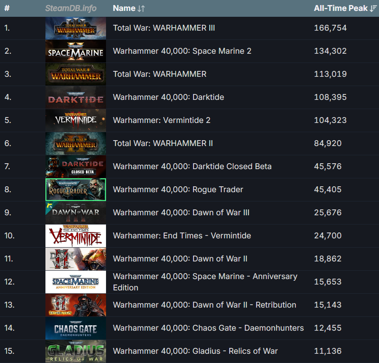379x363 pixels.
Task: Open the 'Warhammer: Vermintide 2' name link
Action: point(162,120)
